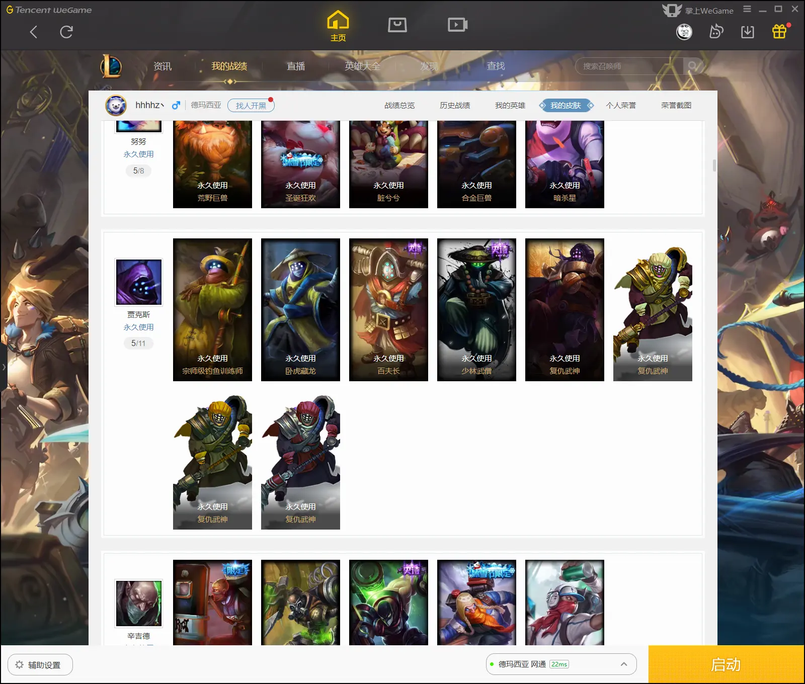Switch to the 查找 tab
The width and height of the screenshot is (805, 684).
point(496,66)
